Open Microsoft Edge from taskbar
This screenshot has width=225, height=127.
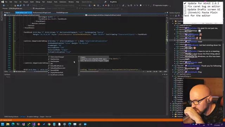[13, 124]
